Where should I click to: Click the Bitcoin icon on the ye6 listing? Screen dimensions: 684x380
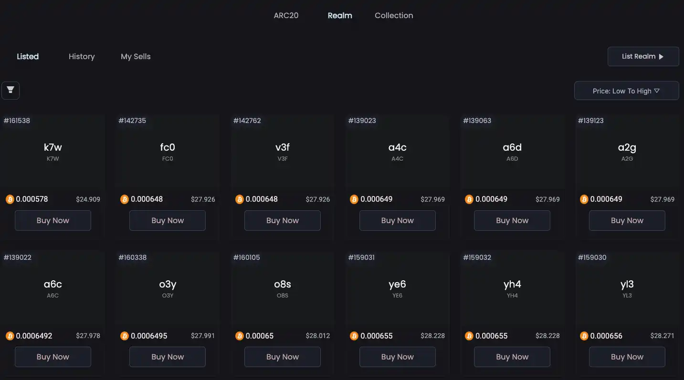click(354, 336)
